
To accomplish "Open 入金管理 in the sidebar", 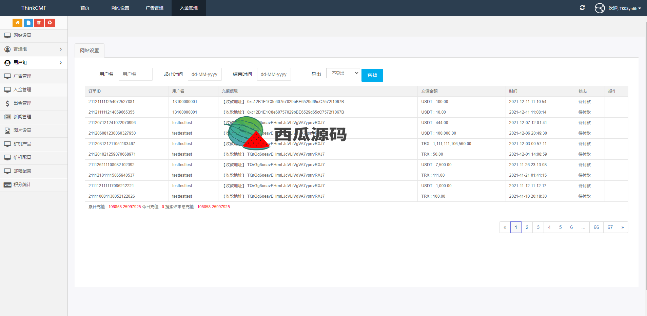I will coord(34,90).
